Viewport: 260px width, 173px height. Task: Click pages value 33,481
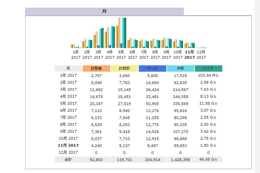(153, 97)
